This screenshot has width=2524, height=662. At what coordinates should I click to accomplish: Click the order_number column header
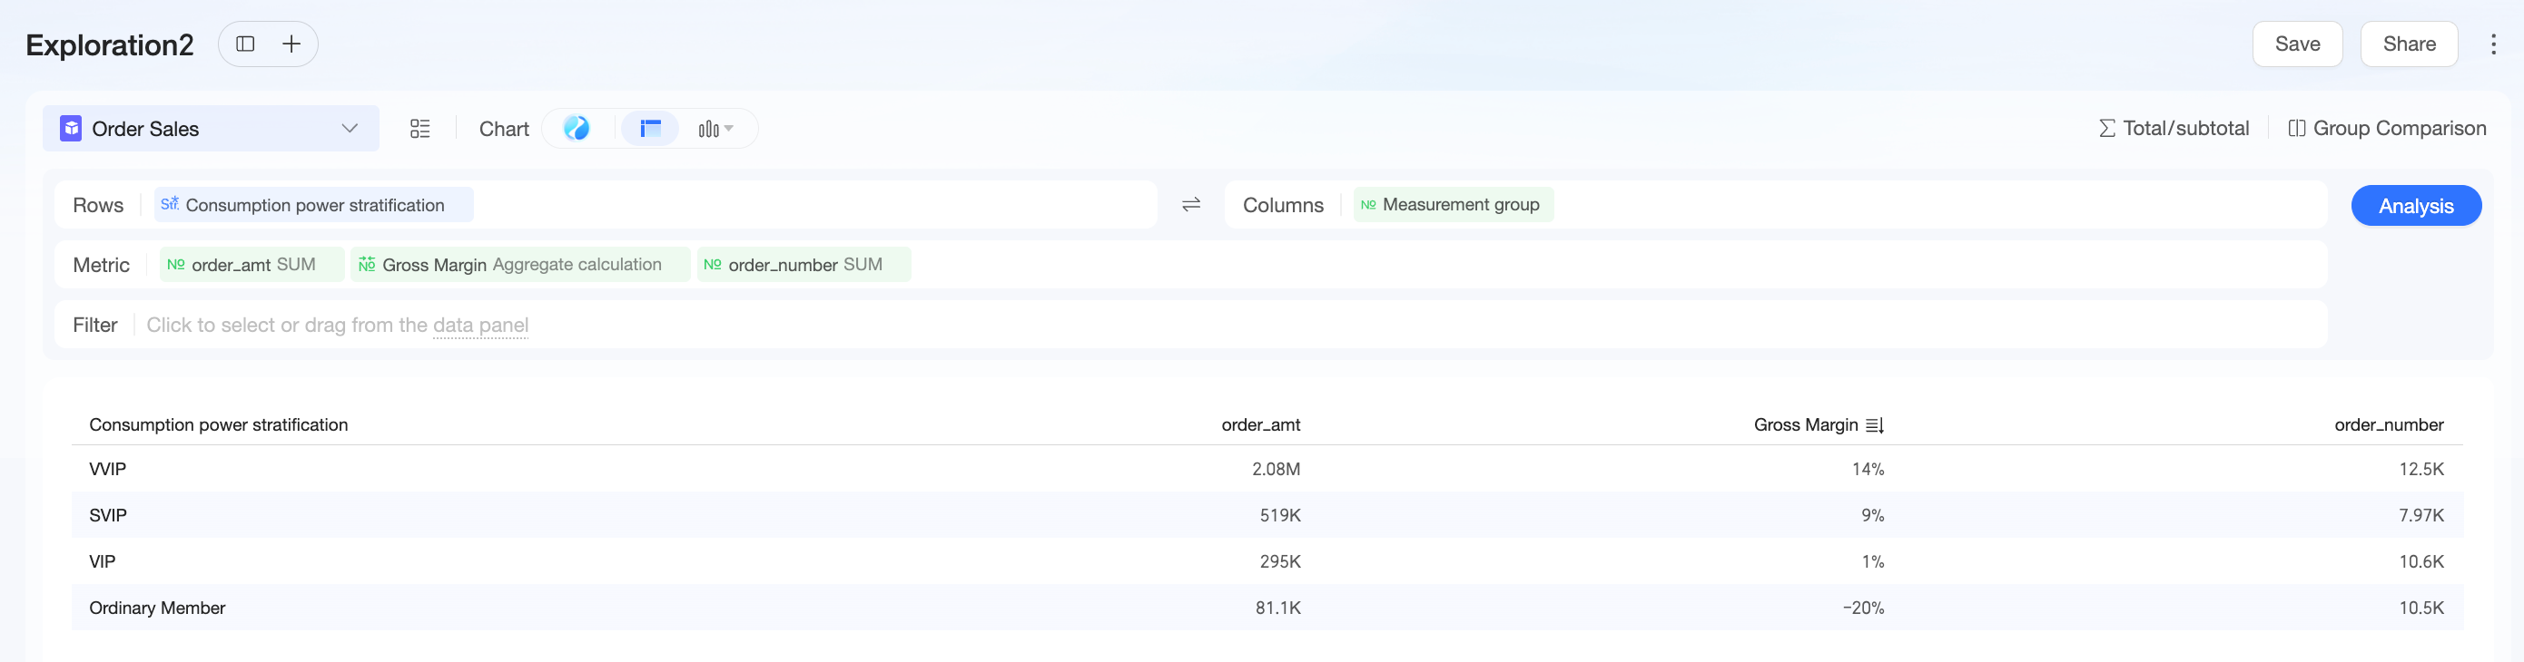pos(2388,425)
